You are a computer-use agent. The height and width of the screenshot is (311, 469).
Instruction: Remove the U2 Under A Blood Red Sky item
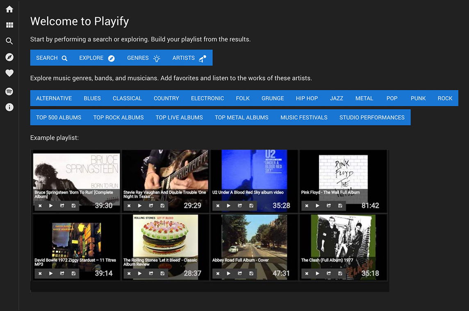coord(218,206)
